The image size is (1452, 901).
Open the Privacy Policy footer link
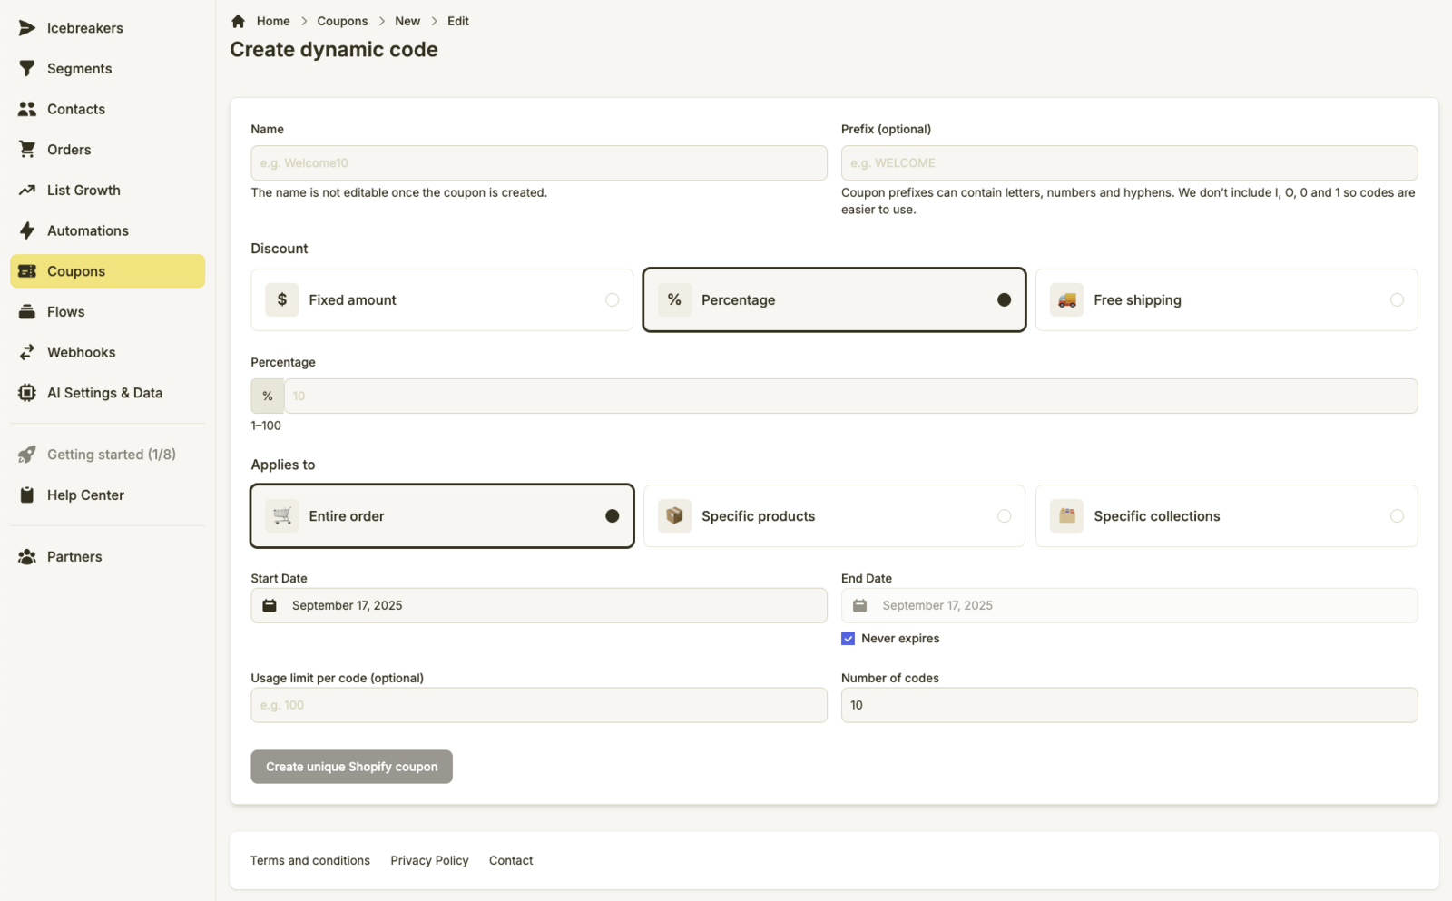tap(429, 860)
